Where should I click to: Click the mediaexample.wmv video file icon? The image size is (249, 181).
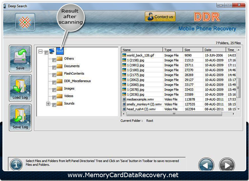click(x=124, y=99)
